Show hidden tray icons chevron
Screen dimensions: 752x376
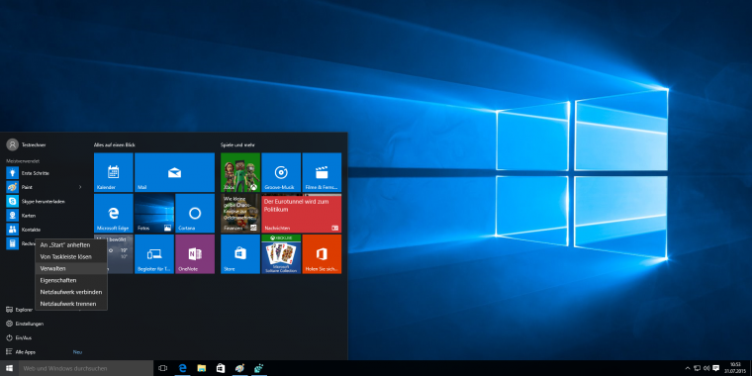tap(689, 368)
